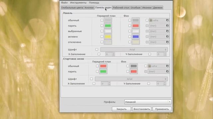Image resolution: width=213 pixels, height=119 pixels.
Task: Enable Стартовое меню Y-Заполнение checkbox
Action: [x=149, y=84]
